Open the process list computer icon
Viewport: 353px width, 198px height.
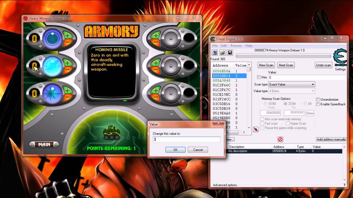[x=215, y=53]
